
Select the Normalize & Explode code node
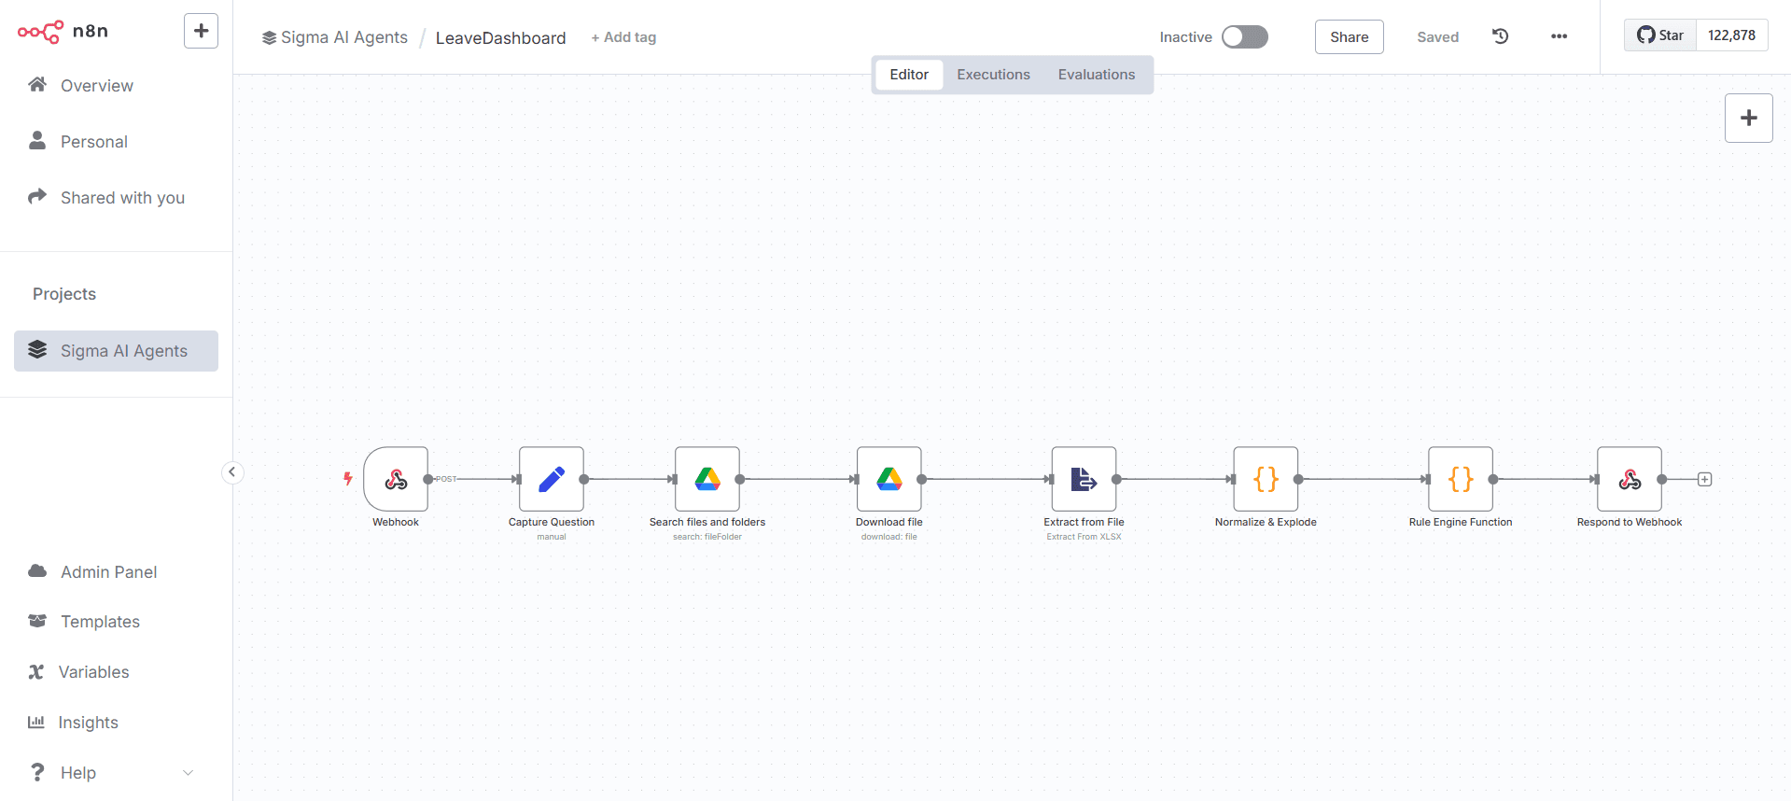point(1266,479)
